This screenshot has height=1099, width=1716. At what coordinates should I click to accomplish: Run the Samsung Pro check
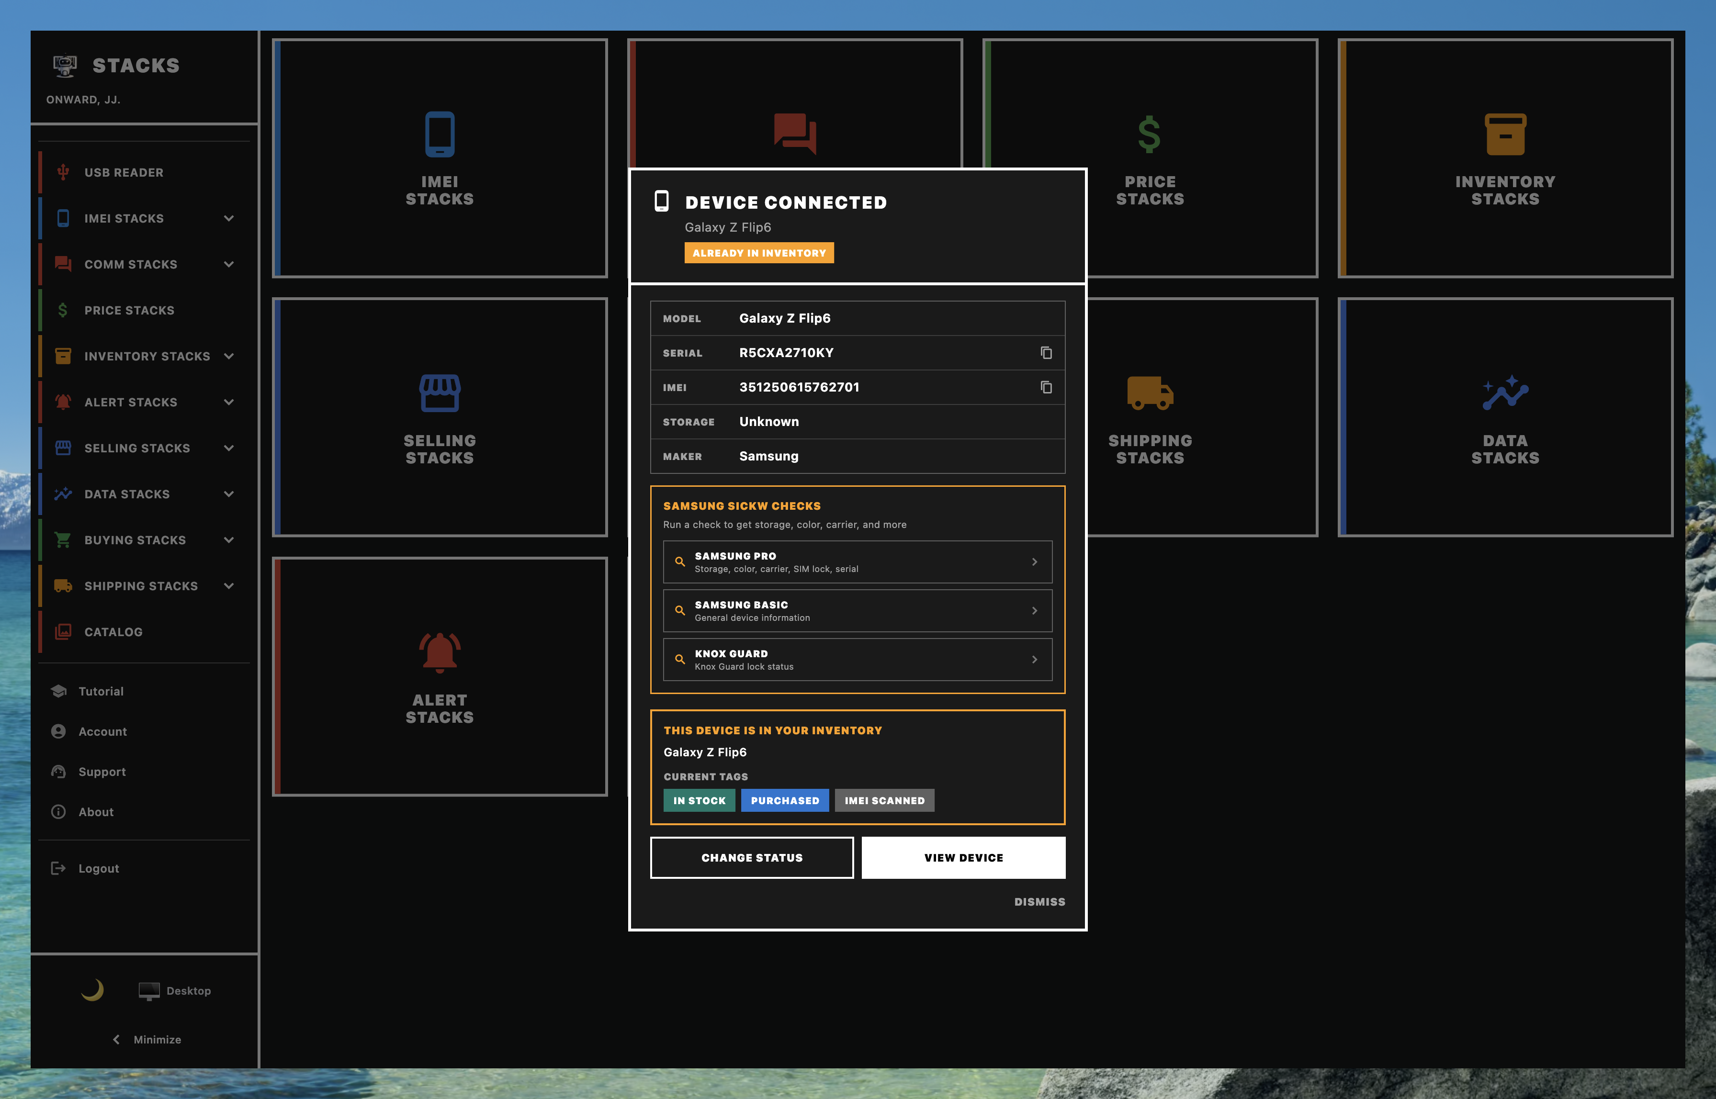(858, 561)
